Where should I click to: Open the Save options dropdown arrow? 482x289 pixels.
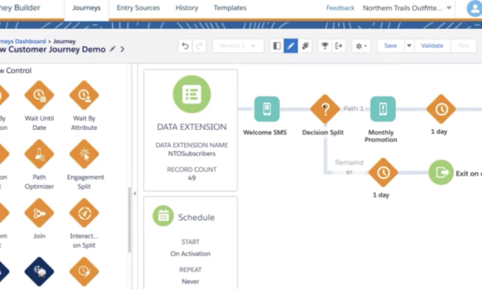click(409, 46)
